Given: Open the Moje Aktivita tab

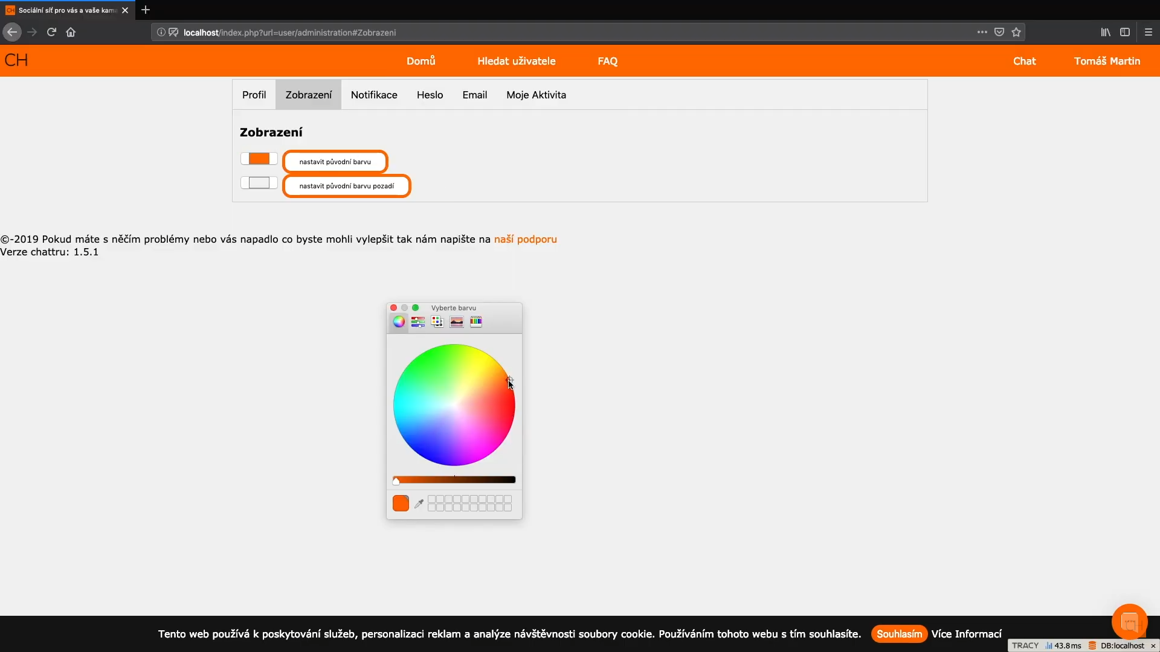Looking at the screenshot, I should tap(536, 95).
